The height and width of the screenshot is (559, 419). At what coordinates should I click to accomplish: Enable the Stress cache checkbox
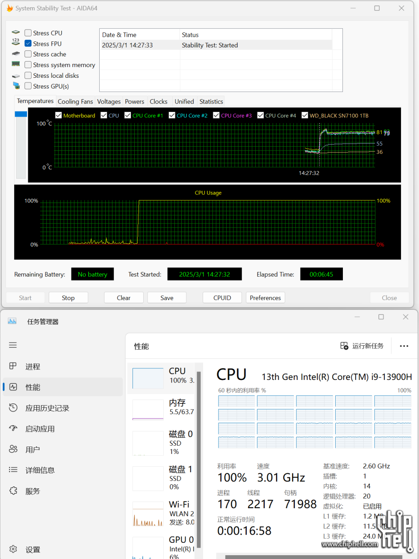28,54
